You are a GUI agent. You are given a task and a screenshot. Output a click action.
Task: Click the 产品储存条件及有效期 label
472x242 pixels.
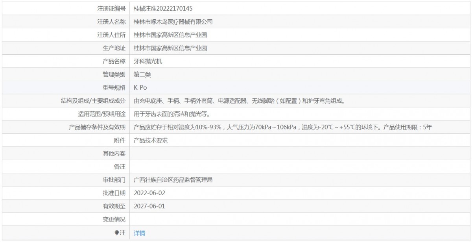point(97,127)
